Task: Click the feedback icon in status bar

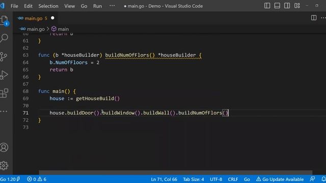Action: coord(312,179)
